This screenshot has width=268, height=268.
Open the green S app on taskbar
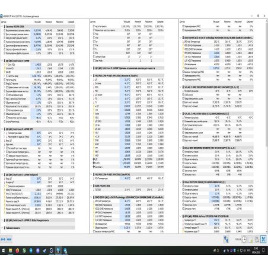tap(24, 250)
